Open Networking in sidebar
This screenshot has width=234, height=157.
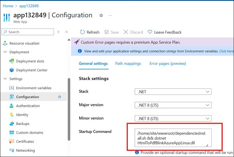point(25,150)
